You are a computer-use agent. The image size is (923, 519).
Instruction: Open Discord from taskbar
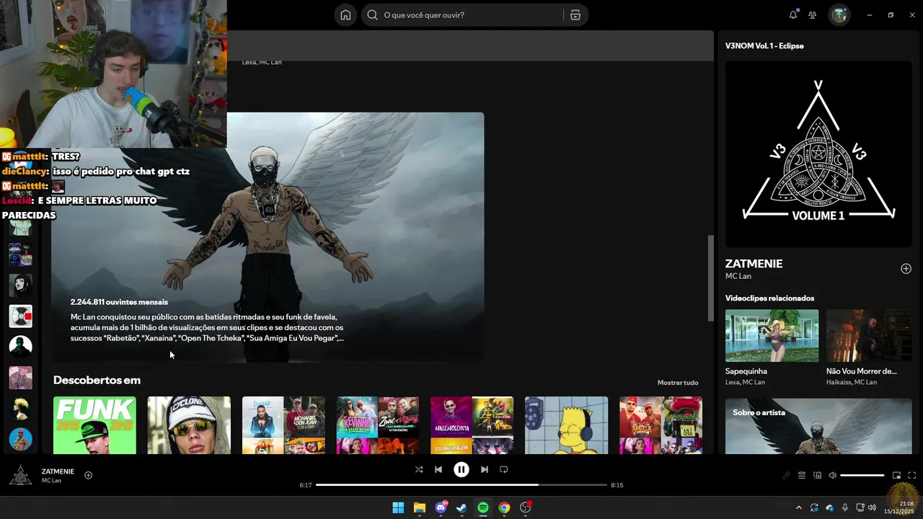click(x=441, y=507)
